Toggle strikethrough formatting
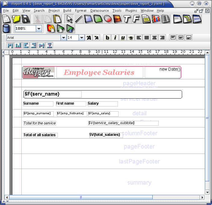 coord(131,38)
